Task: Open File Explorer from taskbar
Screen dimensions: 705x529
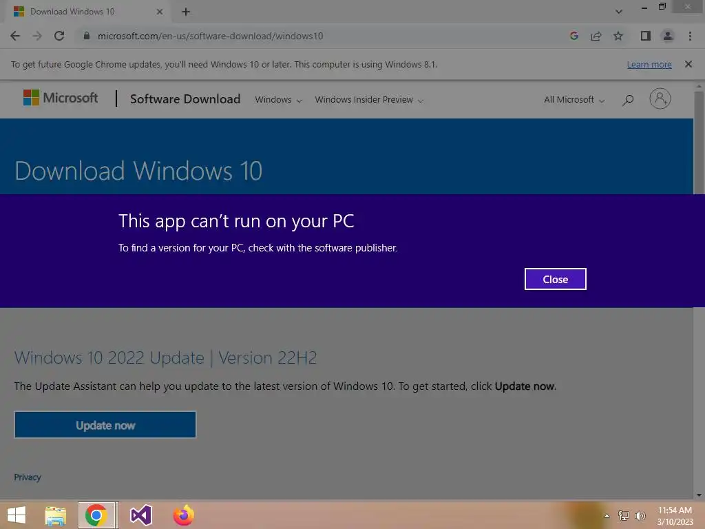Action: (x=55, y=515)
